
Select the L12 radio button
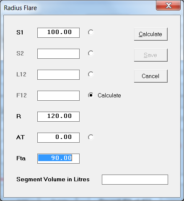point(91,74)
